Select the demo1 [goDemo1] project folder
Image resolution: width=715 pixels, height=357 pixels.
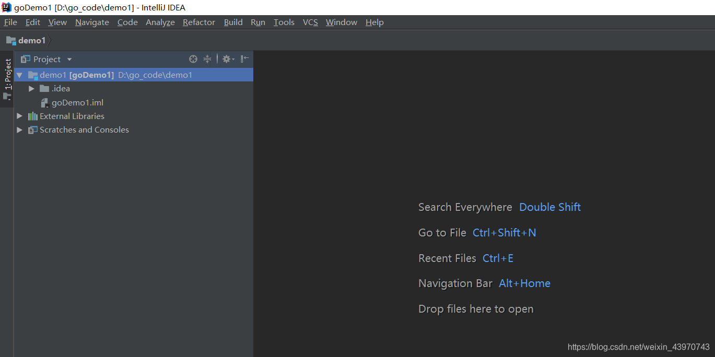click(x=134, y=75)
